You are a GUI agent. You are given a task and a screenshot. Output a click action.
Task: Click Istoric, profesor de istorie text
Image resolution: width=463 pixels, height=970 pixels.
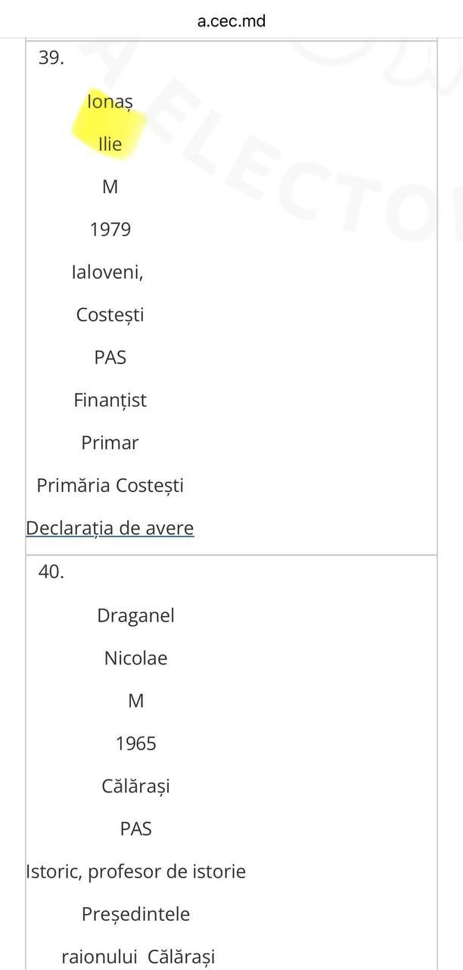pyautogui.click(x=135, y=872)
